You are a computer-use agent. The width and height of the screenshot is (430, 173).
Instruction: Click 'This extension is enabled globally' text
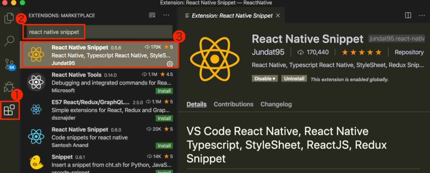pos(349,79)
